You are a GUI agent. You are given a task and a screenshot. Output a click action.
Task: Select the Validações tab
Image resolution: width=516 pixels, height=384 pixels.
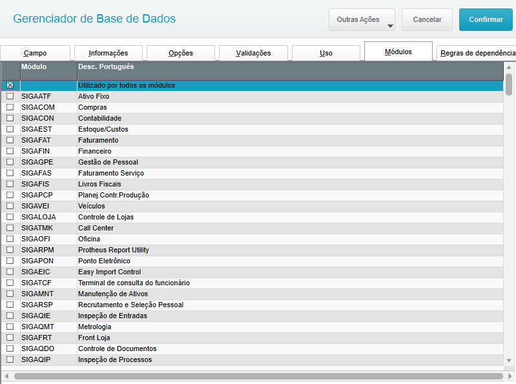[x=253, y=54]
